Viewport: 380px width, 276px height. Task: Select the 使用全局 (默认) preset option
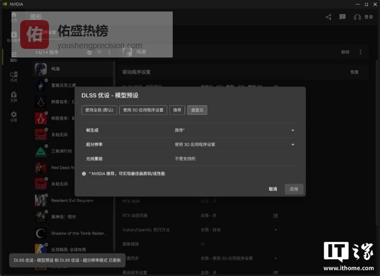[99, 110]
